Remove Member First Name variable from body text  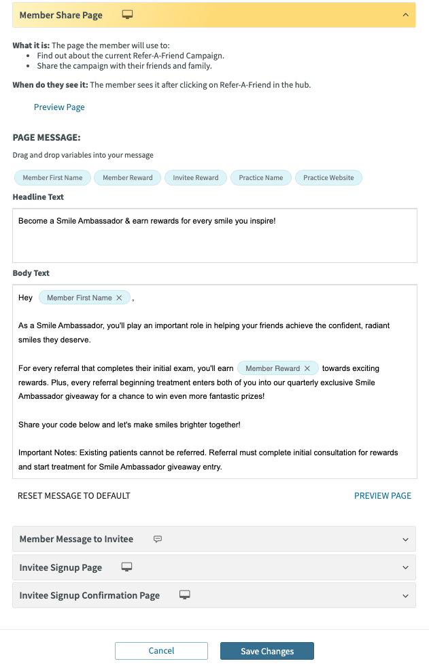point(119,297)
